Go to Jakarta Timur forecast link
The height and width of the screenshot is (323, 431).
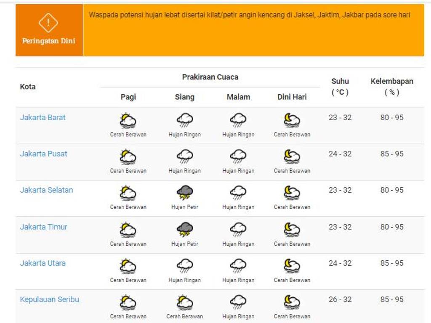click(x=44, y=227)
